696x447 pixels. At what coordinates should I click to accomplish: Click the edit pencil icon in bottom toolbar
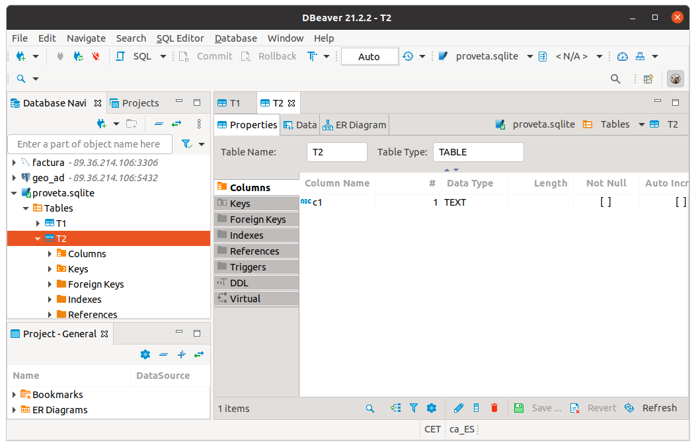[459, 408]
